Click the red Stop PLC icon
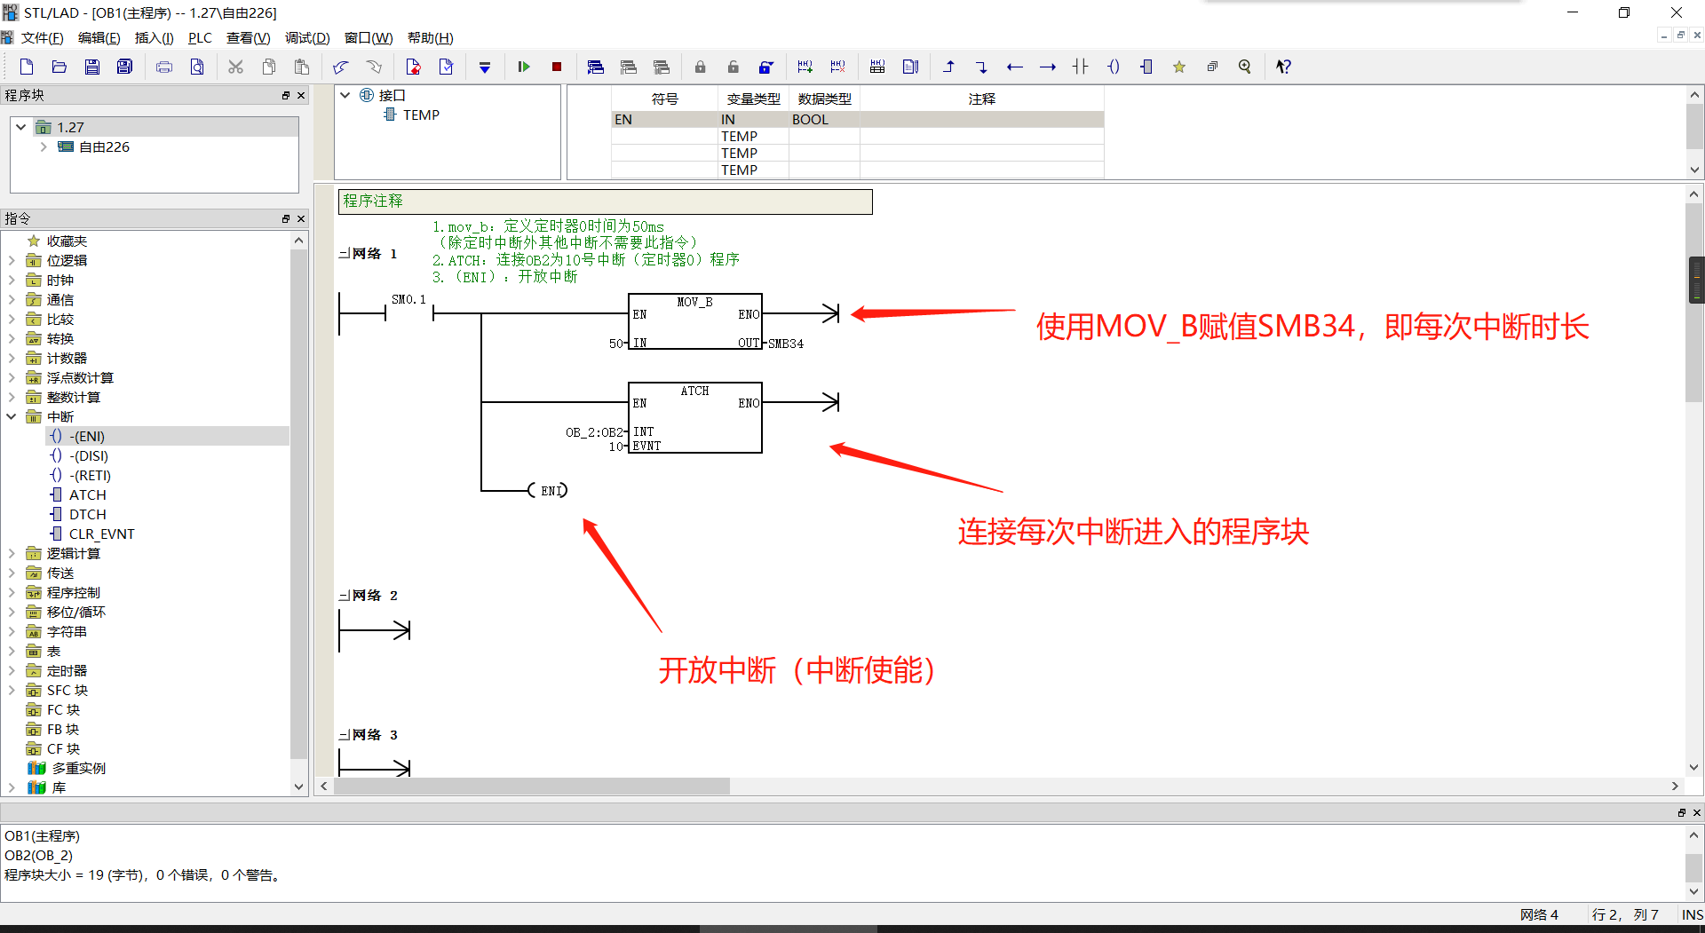 tap(557, 67)
